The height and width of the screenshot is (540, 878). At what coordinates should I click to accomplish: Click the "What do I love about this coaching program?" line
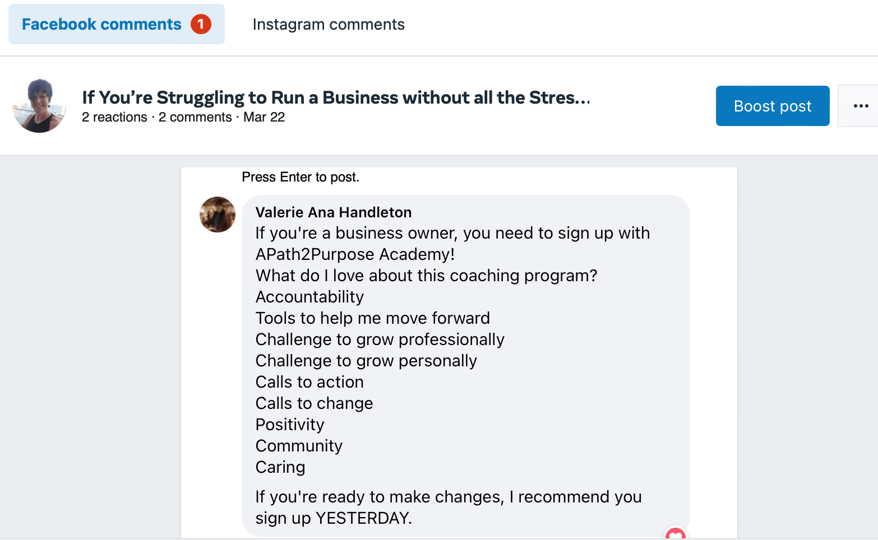[x=426, y=276]
